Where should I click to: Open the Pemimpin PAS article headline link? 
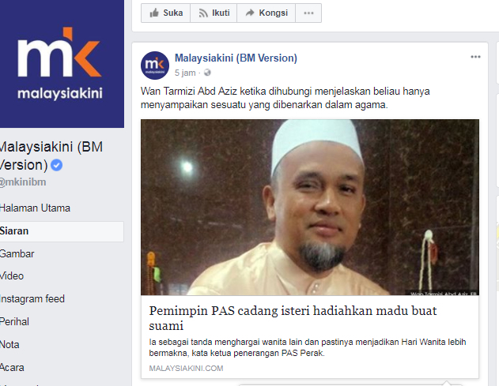click(x=293, y=318)
